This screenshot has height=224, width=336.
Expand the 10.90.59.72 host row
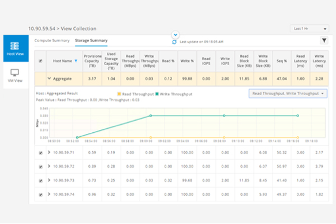(49, 166)
